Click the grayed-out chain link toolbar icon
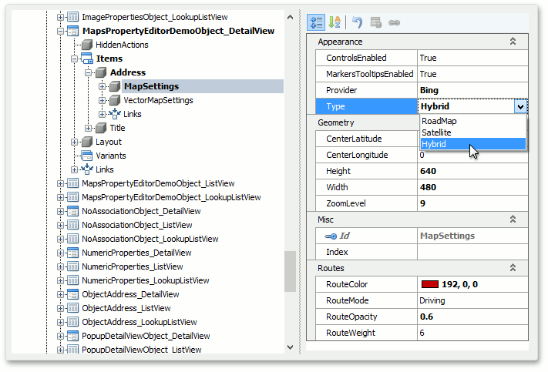 394,22
